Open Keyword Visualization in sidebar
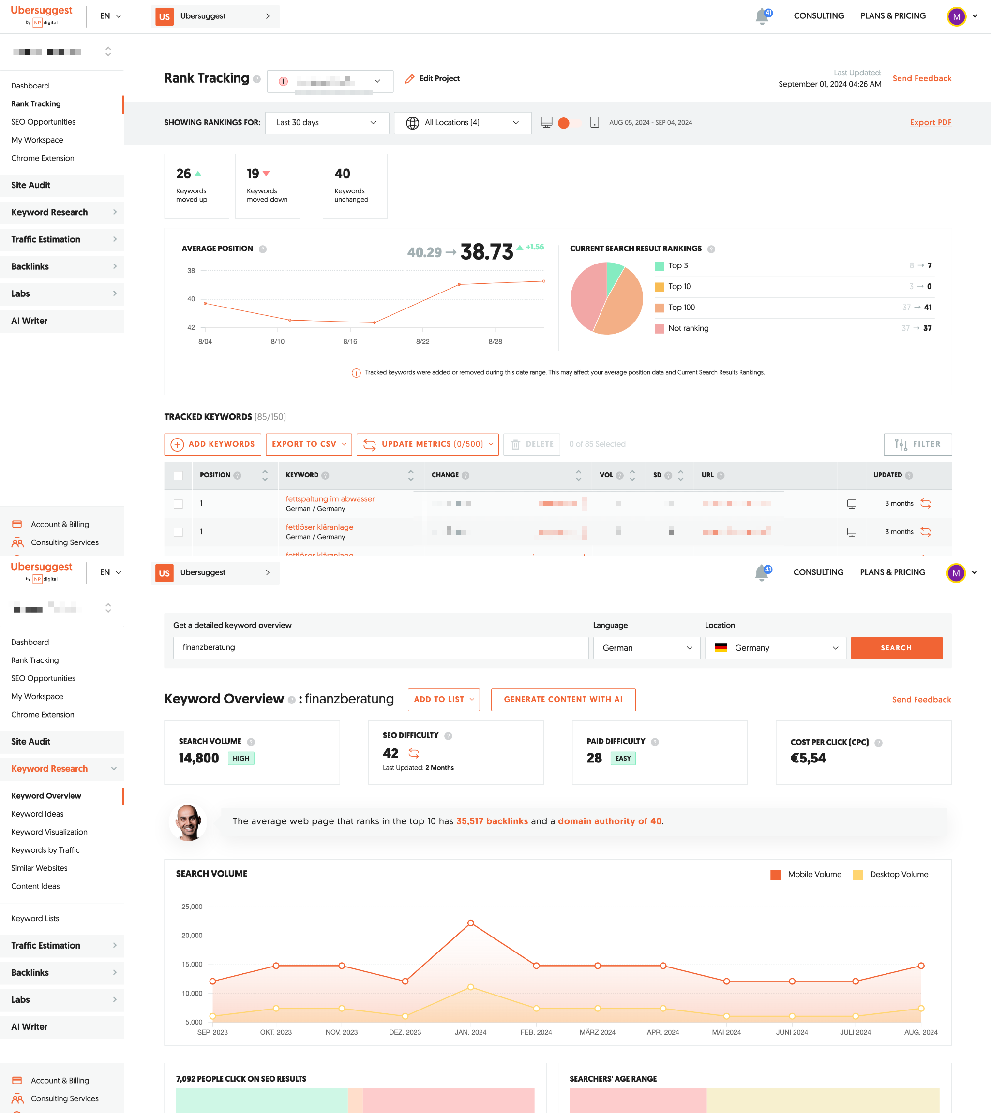Screen dimensions: 991x1113 point(49,832)
